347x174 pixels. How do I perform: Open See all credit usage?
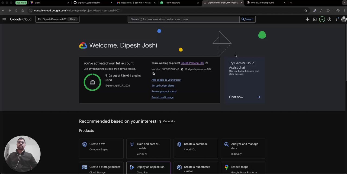point(162,97)
